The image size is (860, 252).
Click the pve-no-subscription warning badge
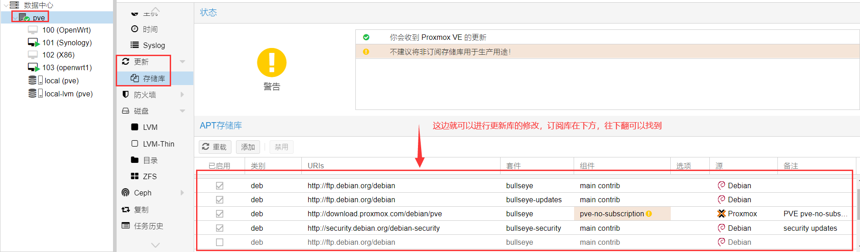point(649,214)
